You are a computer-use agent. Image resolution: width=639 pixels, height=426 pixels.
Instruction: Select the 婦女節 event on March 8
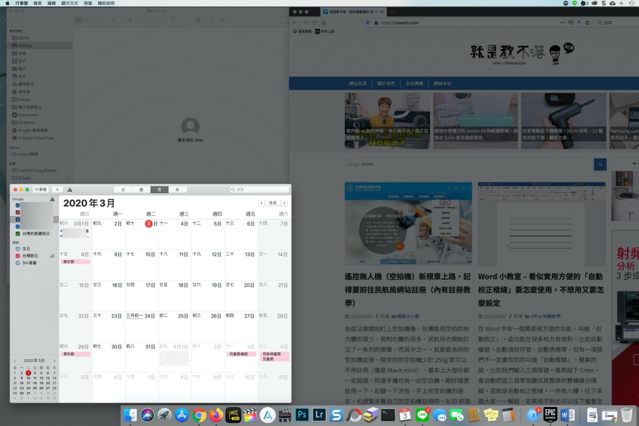click(x=75, y=261)
